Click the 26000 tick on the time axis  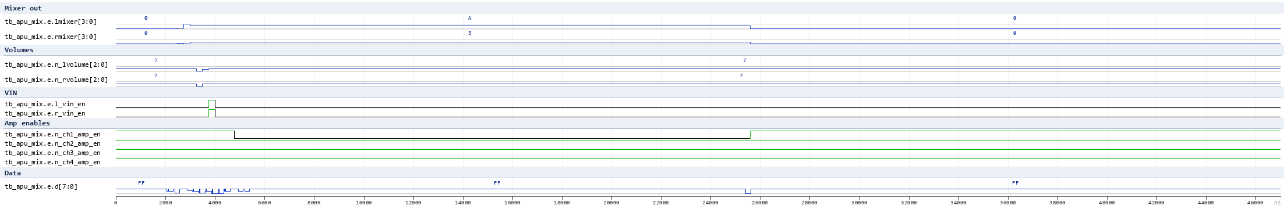760,203
